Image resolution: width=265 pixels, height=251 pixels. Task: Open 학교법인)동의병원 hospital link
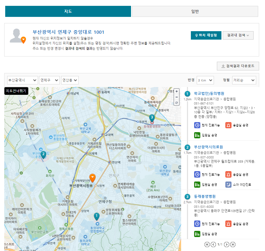coord(209,93)
